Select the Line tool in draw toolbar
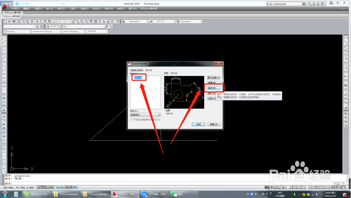 point(4,38)
